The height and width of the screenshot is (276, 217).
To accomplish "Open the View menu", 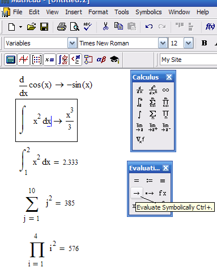I will tap(52, 12).
